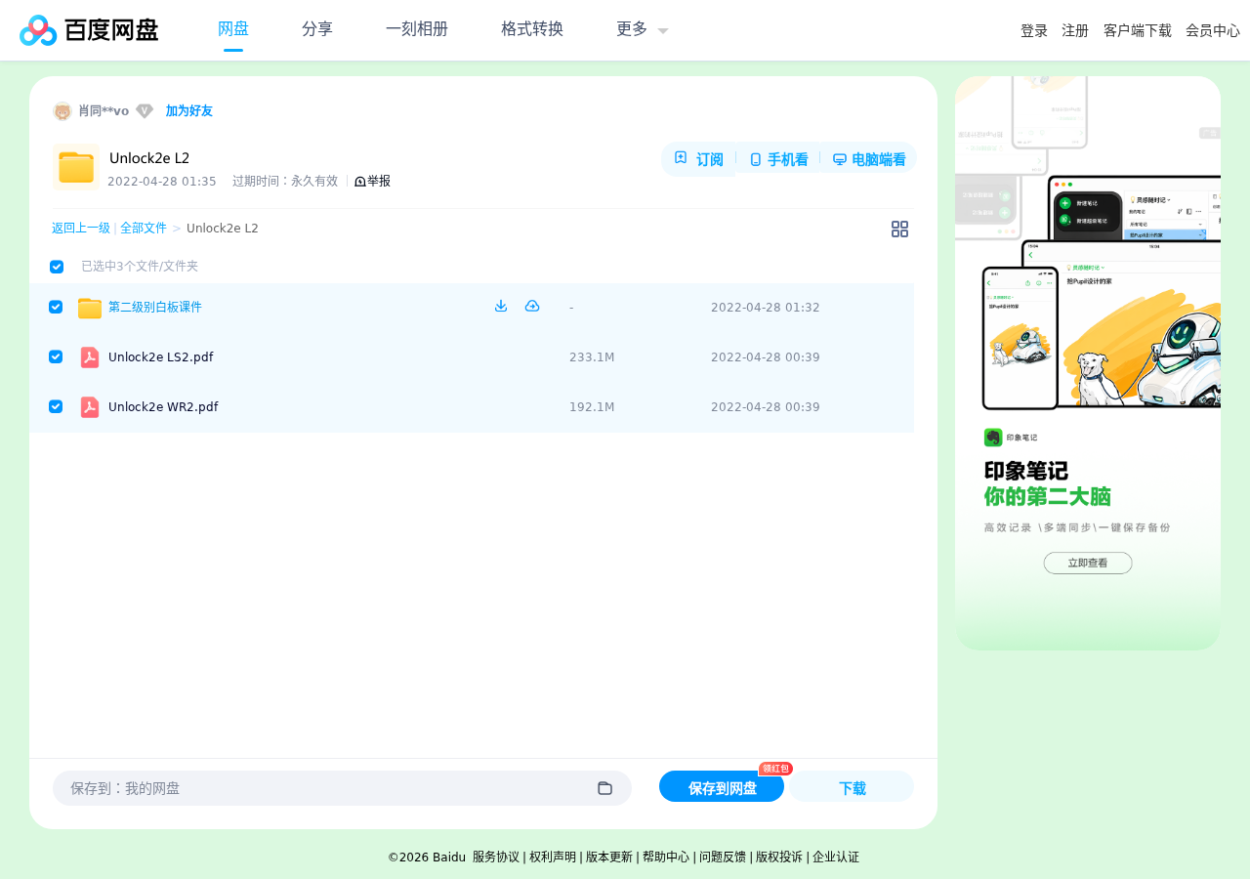Click the 保存到：我的网盘 path field
This screenshot has width=1250, height=879.
[342, 788]
